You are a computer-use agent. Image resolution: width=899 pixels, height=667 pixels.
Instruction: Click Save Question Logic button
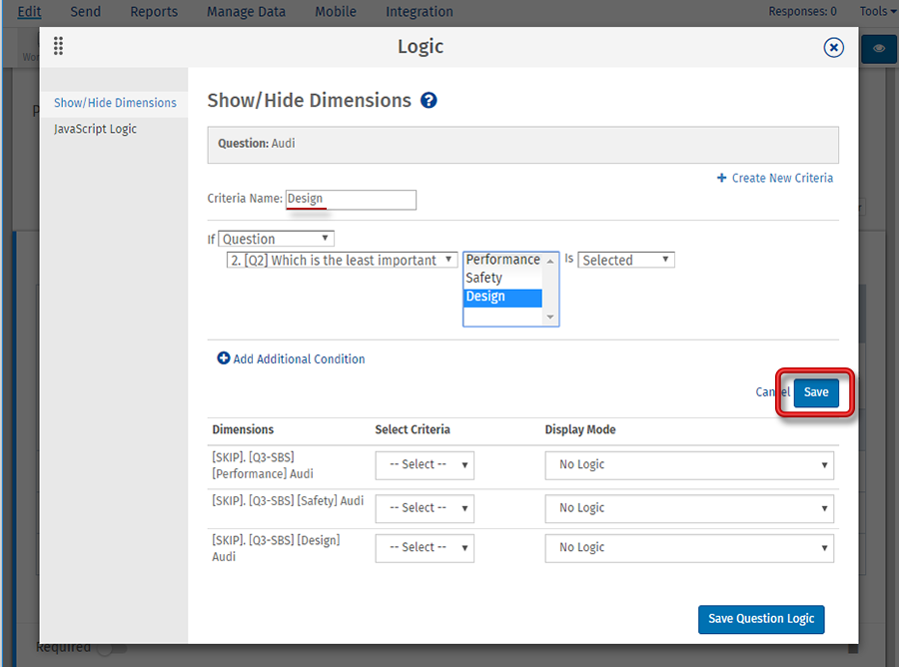point(761,618)
